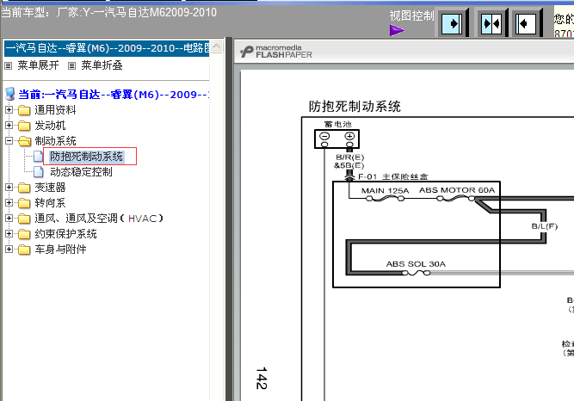This screenshot has height=401, width=574.
Task: Select the 制动系统 folder label
Action: pos(55,141)
